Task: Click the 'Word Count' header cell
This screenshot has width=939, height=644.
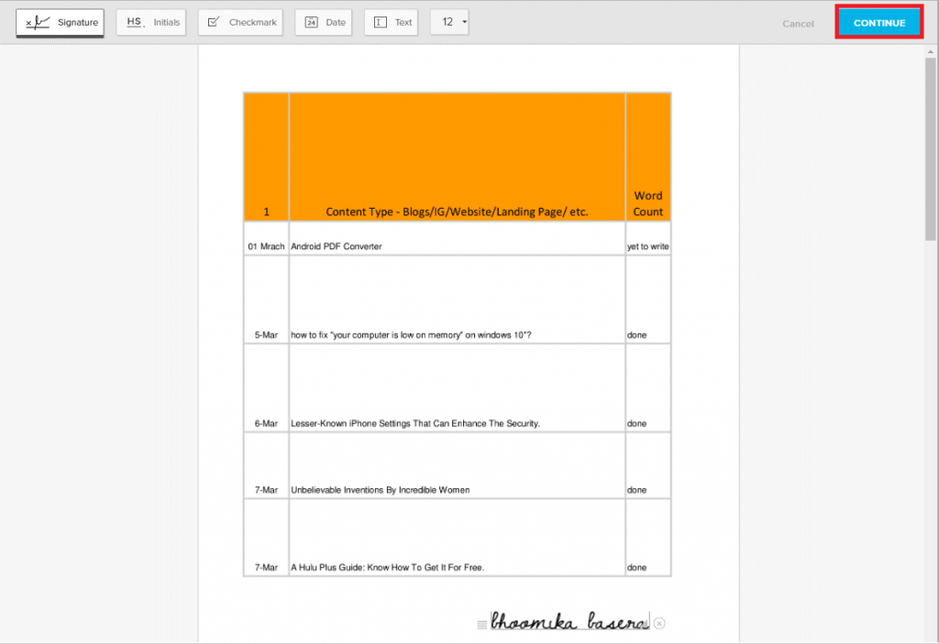Action: coord(648,158)
